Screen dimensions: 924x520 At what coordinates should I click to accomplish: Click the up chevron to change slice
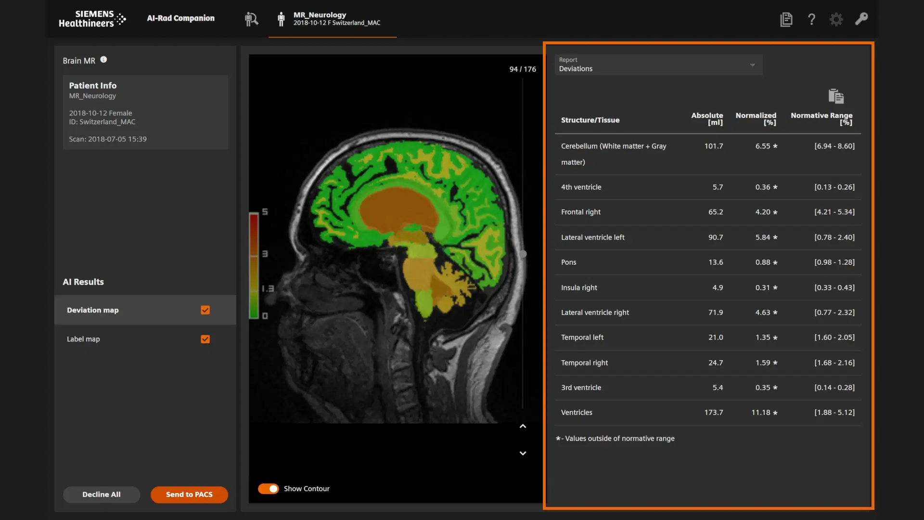pos(523,426)
